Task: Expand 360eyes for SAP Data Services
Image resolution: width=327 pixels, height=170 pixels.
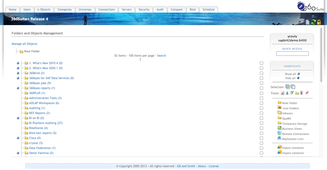Action: [18, 78]
